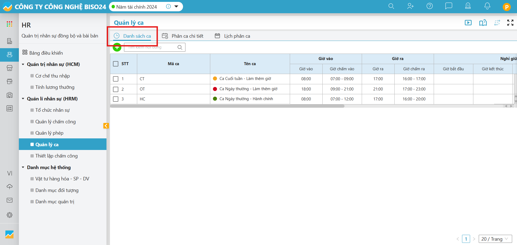Check the box for shift CT
This screenshot has height=245, width=517.
point(116,79)
